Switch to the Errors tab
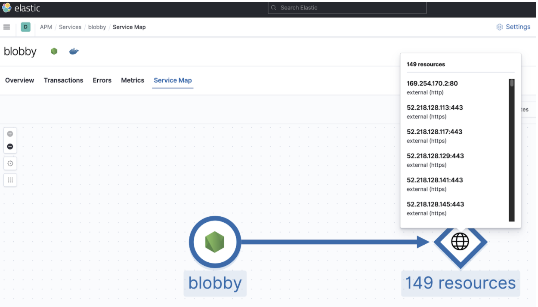This screenshot has width=538, height=307. (102, 80)
